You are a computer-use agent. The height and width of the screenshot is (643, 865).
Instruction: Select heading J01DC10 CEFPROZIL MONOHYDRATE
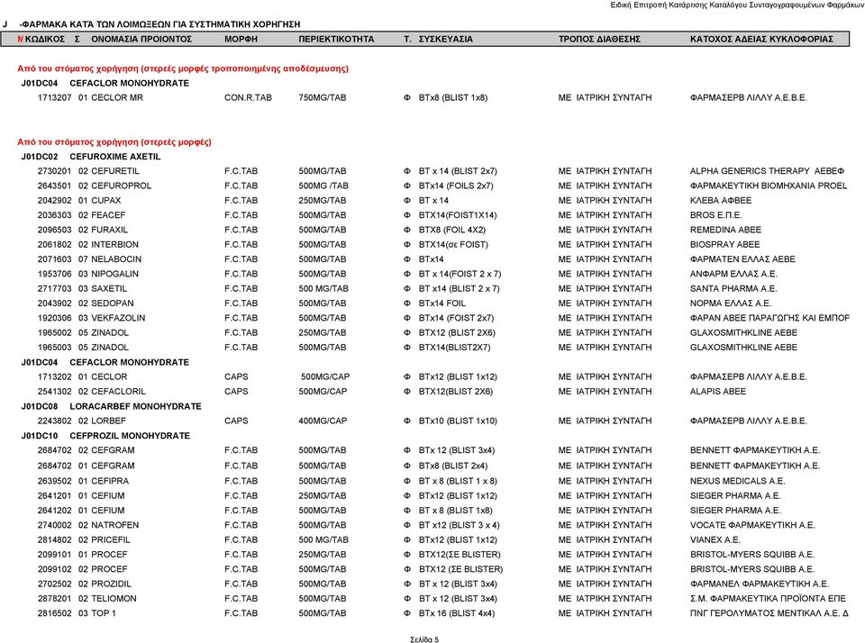(x=105, y=436)
